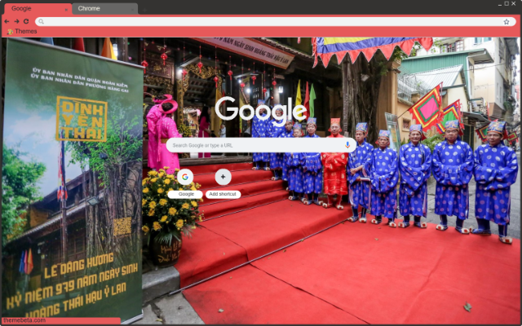Image resolution: width=522 pixels, height=326 pixels.
Task: Maximize the browser window
Action: tap(507, 3)
